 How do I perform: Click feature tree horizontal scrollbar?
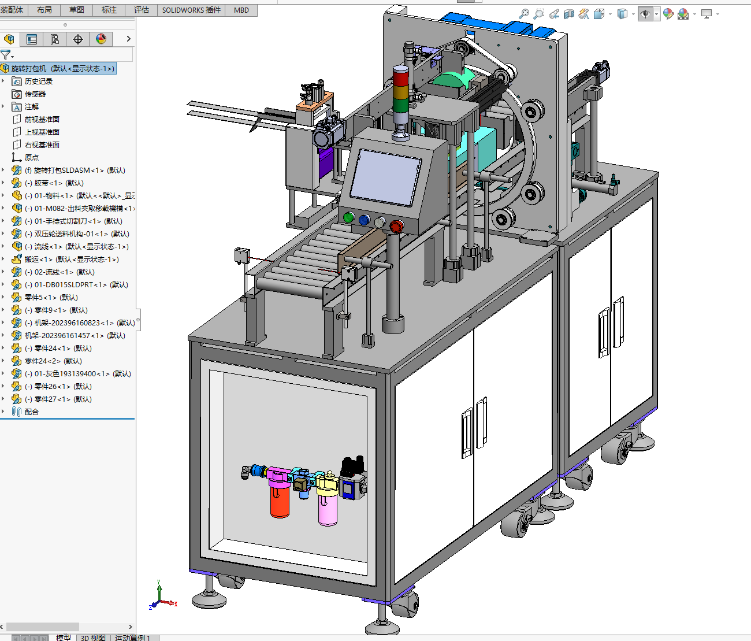[x=43, y=627]
